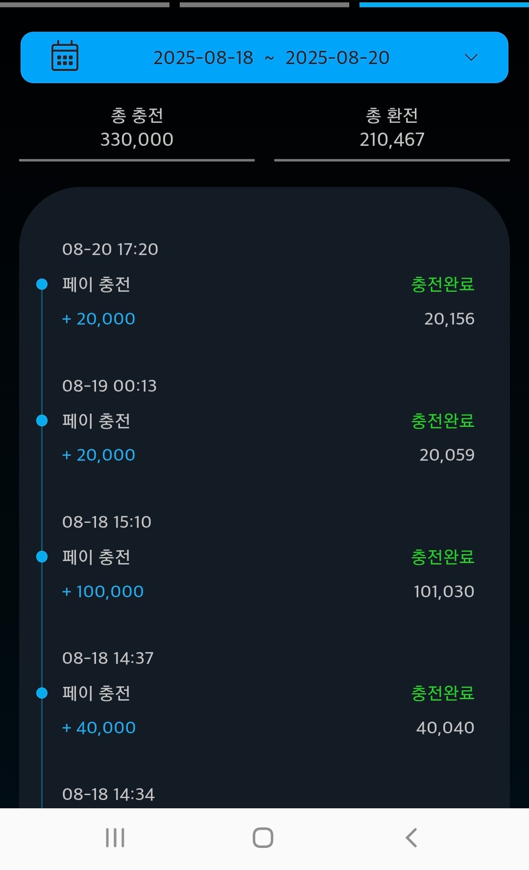Viewport: 529px width, 870px height.
Task: Open the 총 환전 total summary
Action: click(392, 128)
